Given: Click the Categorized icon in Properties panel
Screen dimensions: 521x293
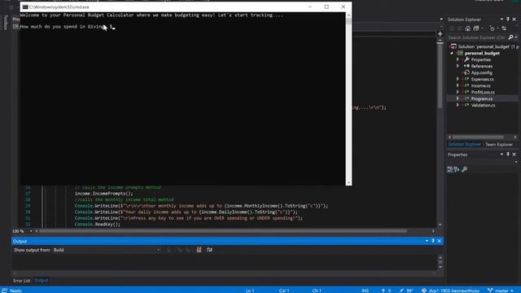Looking at the screenshot, I should [x=450, y=169].
